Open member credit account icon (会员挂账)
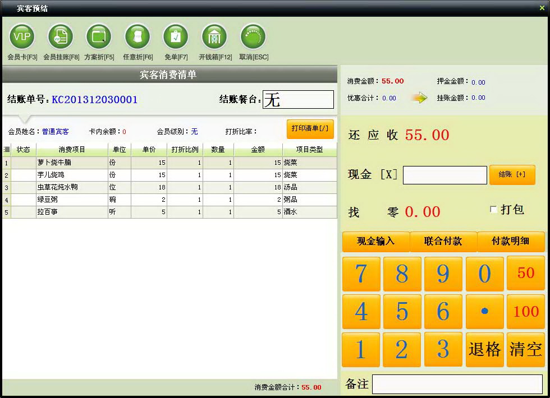 click(61, 37)
